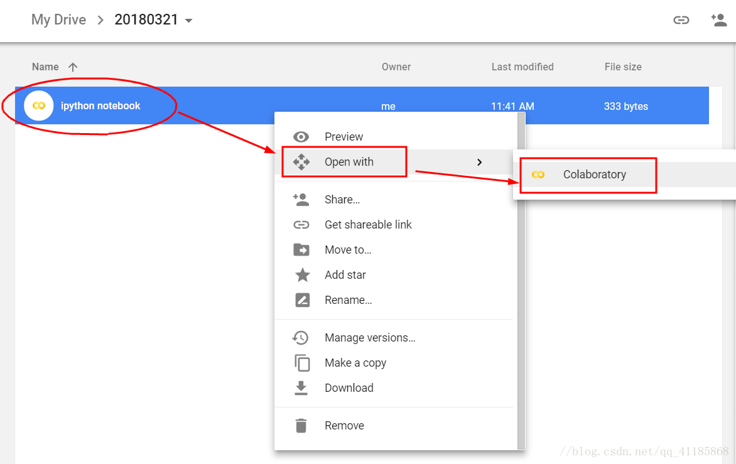Click the folder arrow icon beside Move to

[x=301, y=250]
